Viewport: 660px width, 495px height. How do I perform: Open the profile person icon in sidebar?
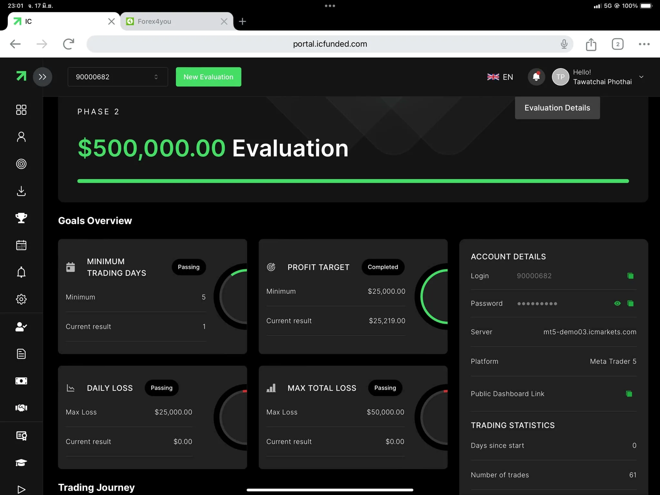tap(21, 137)
